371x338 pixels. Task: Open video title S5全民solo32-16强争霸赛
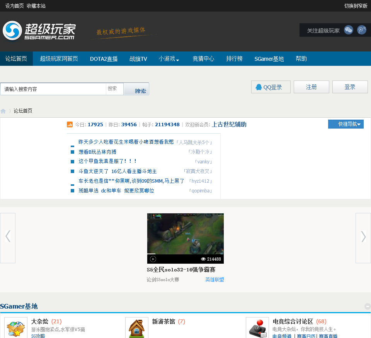(x=181, y=270)
